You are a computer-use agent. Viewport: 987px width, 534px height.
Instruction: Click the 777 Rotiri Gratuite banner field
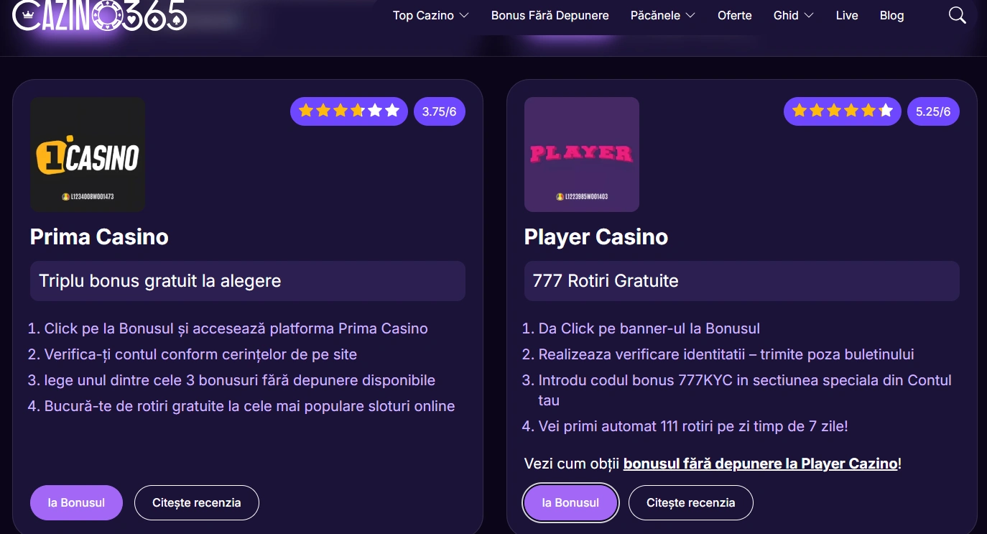(x=741, y=281)
